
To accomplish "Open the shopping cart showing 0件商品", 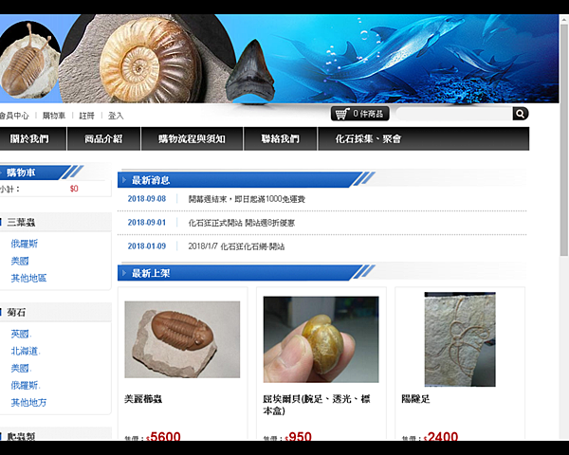I will point(360,114).
